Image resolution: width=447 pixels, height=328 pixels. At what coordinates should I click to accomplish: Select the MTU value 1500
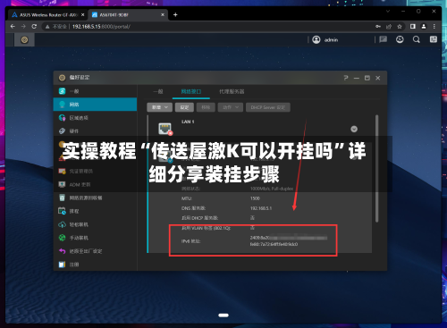255,198
